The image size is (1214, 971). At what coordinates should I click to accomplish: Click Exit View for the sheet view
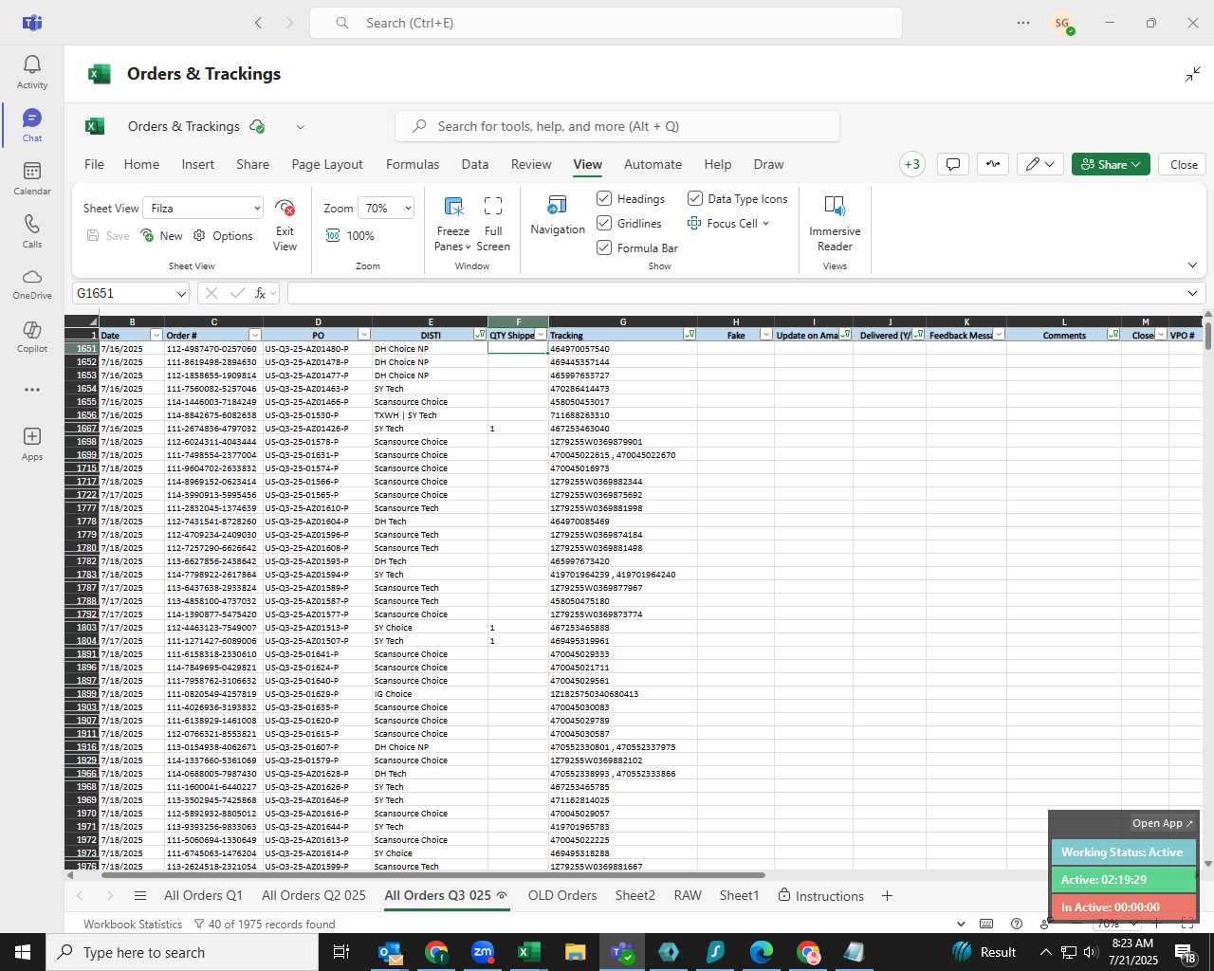click(285, 226)
